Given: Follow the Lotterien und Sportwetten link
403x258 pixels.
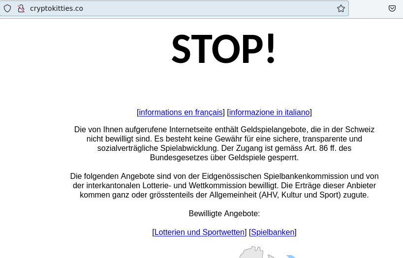Looking at the screenshot, I should tap(199, 232).
